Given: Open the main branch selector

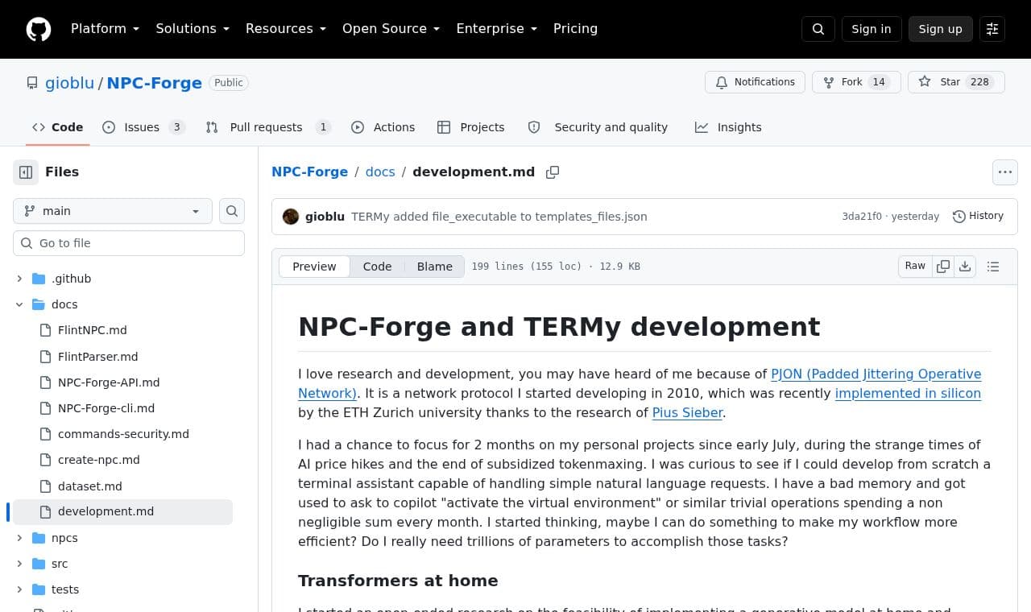Looking at the screenshot, I should click(x=113, y=211).
